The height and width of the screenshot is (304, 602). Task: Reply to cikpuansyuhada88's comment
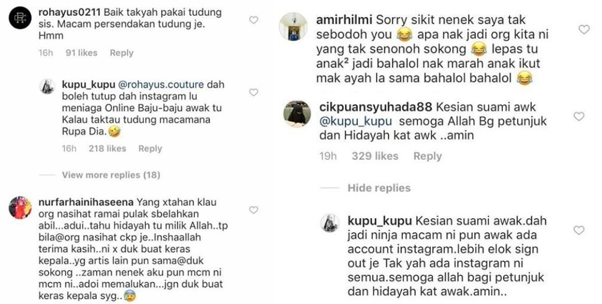click(427, 156)
